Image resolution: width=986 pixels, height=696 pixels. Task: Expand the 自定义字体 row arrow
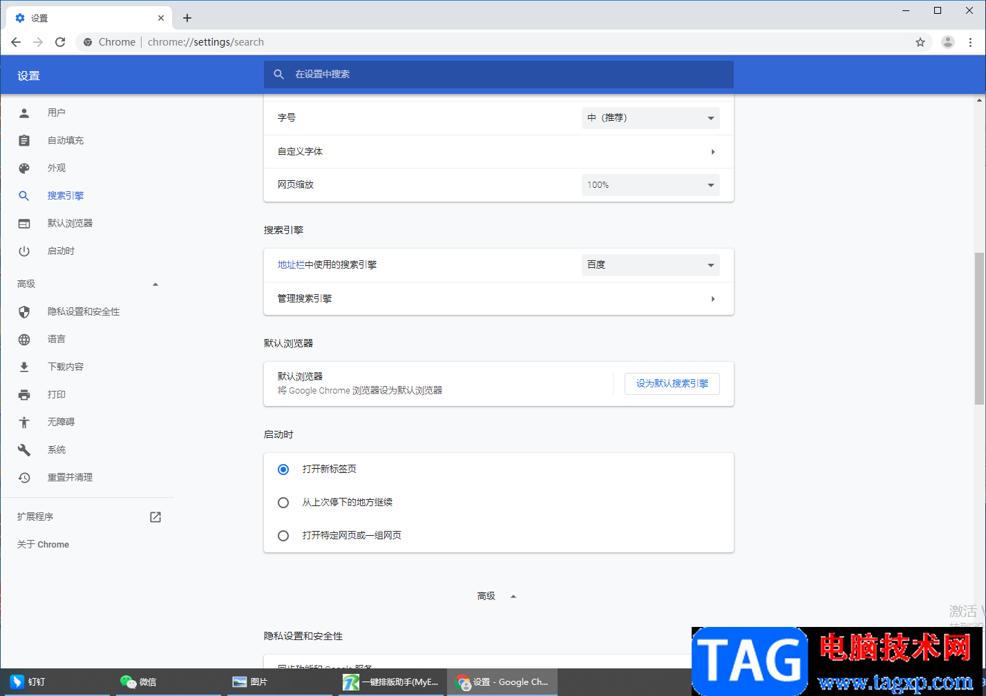tap(713, 152)
